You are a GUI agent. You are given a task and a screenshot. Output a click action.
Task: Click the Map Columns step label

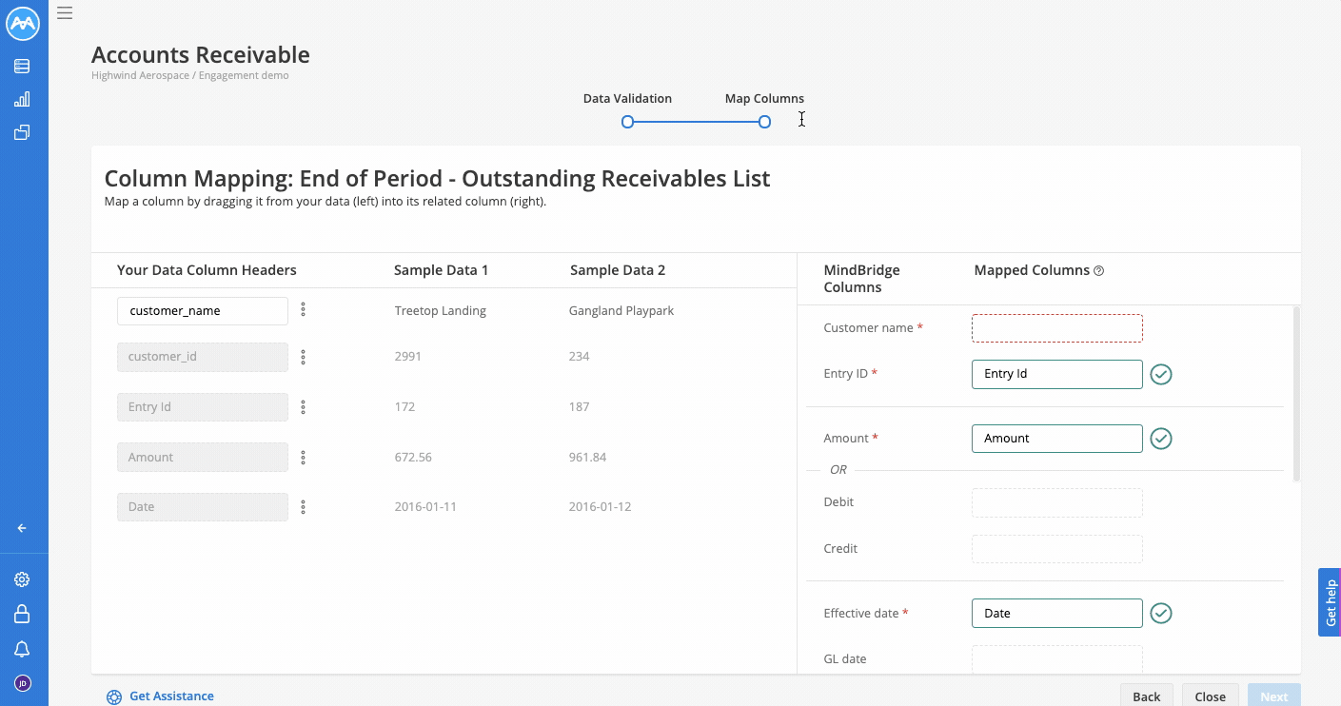[764, 98]
